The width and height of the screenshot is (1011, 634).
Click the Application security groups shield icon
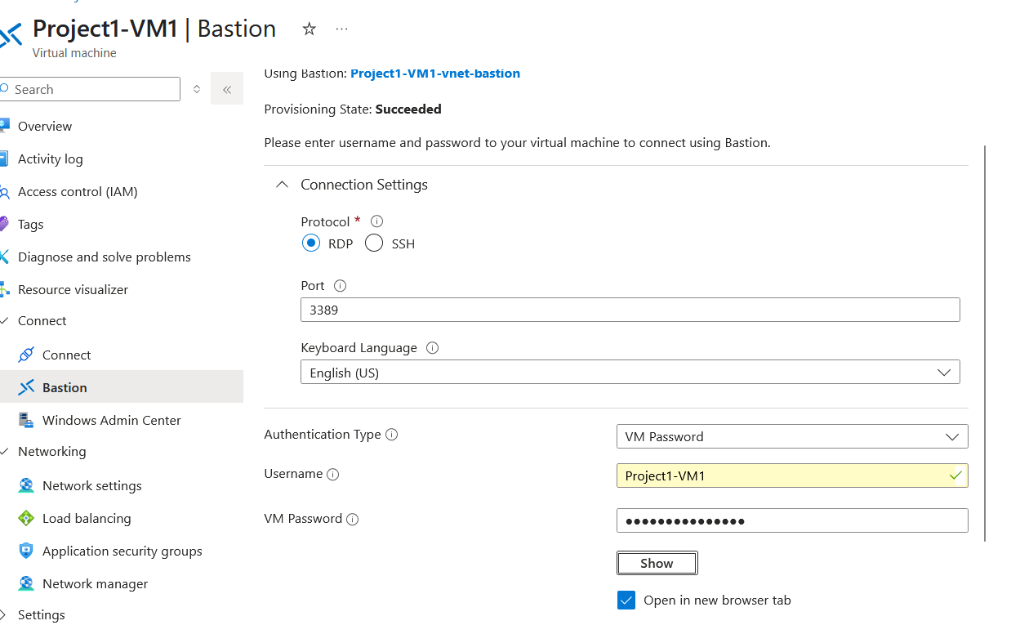pyautogui.click(x=26, y=551)
